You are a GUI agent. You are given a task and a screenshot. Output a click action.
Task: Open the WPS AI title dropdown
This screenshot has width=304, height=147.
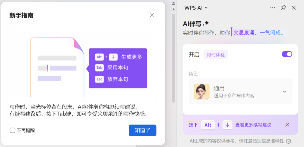pos(206,8)
